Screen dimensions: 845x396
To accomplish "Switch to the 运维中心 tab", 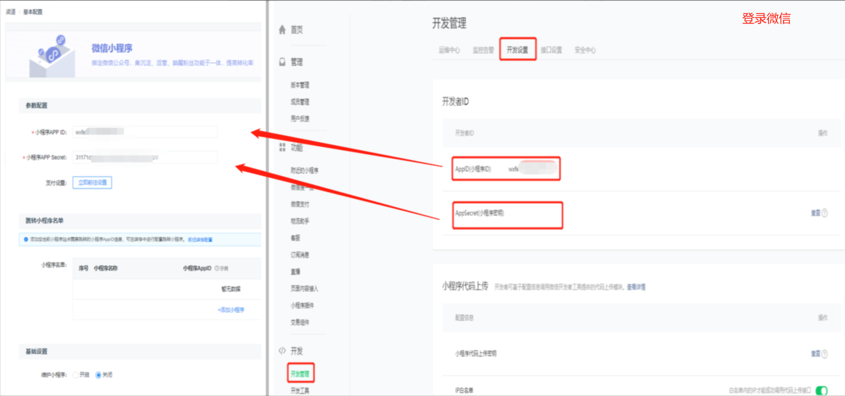I will tap(449, 50).
